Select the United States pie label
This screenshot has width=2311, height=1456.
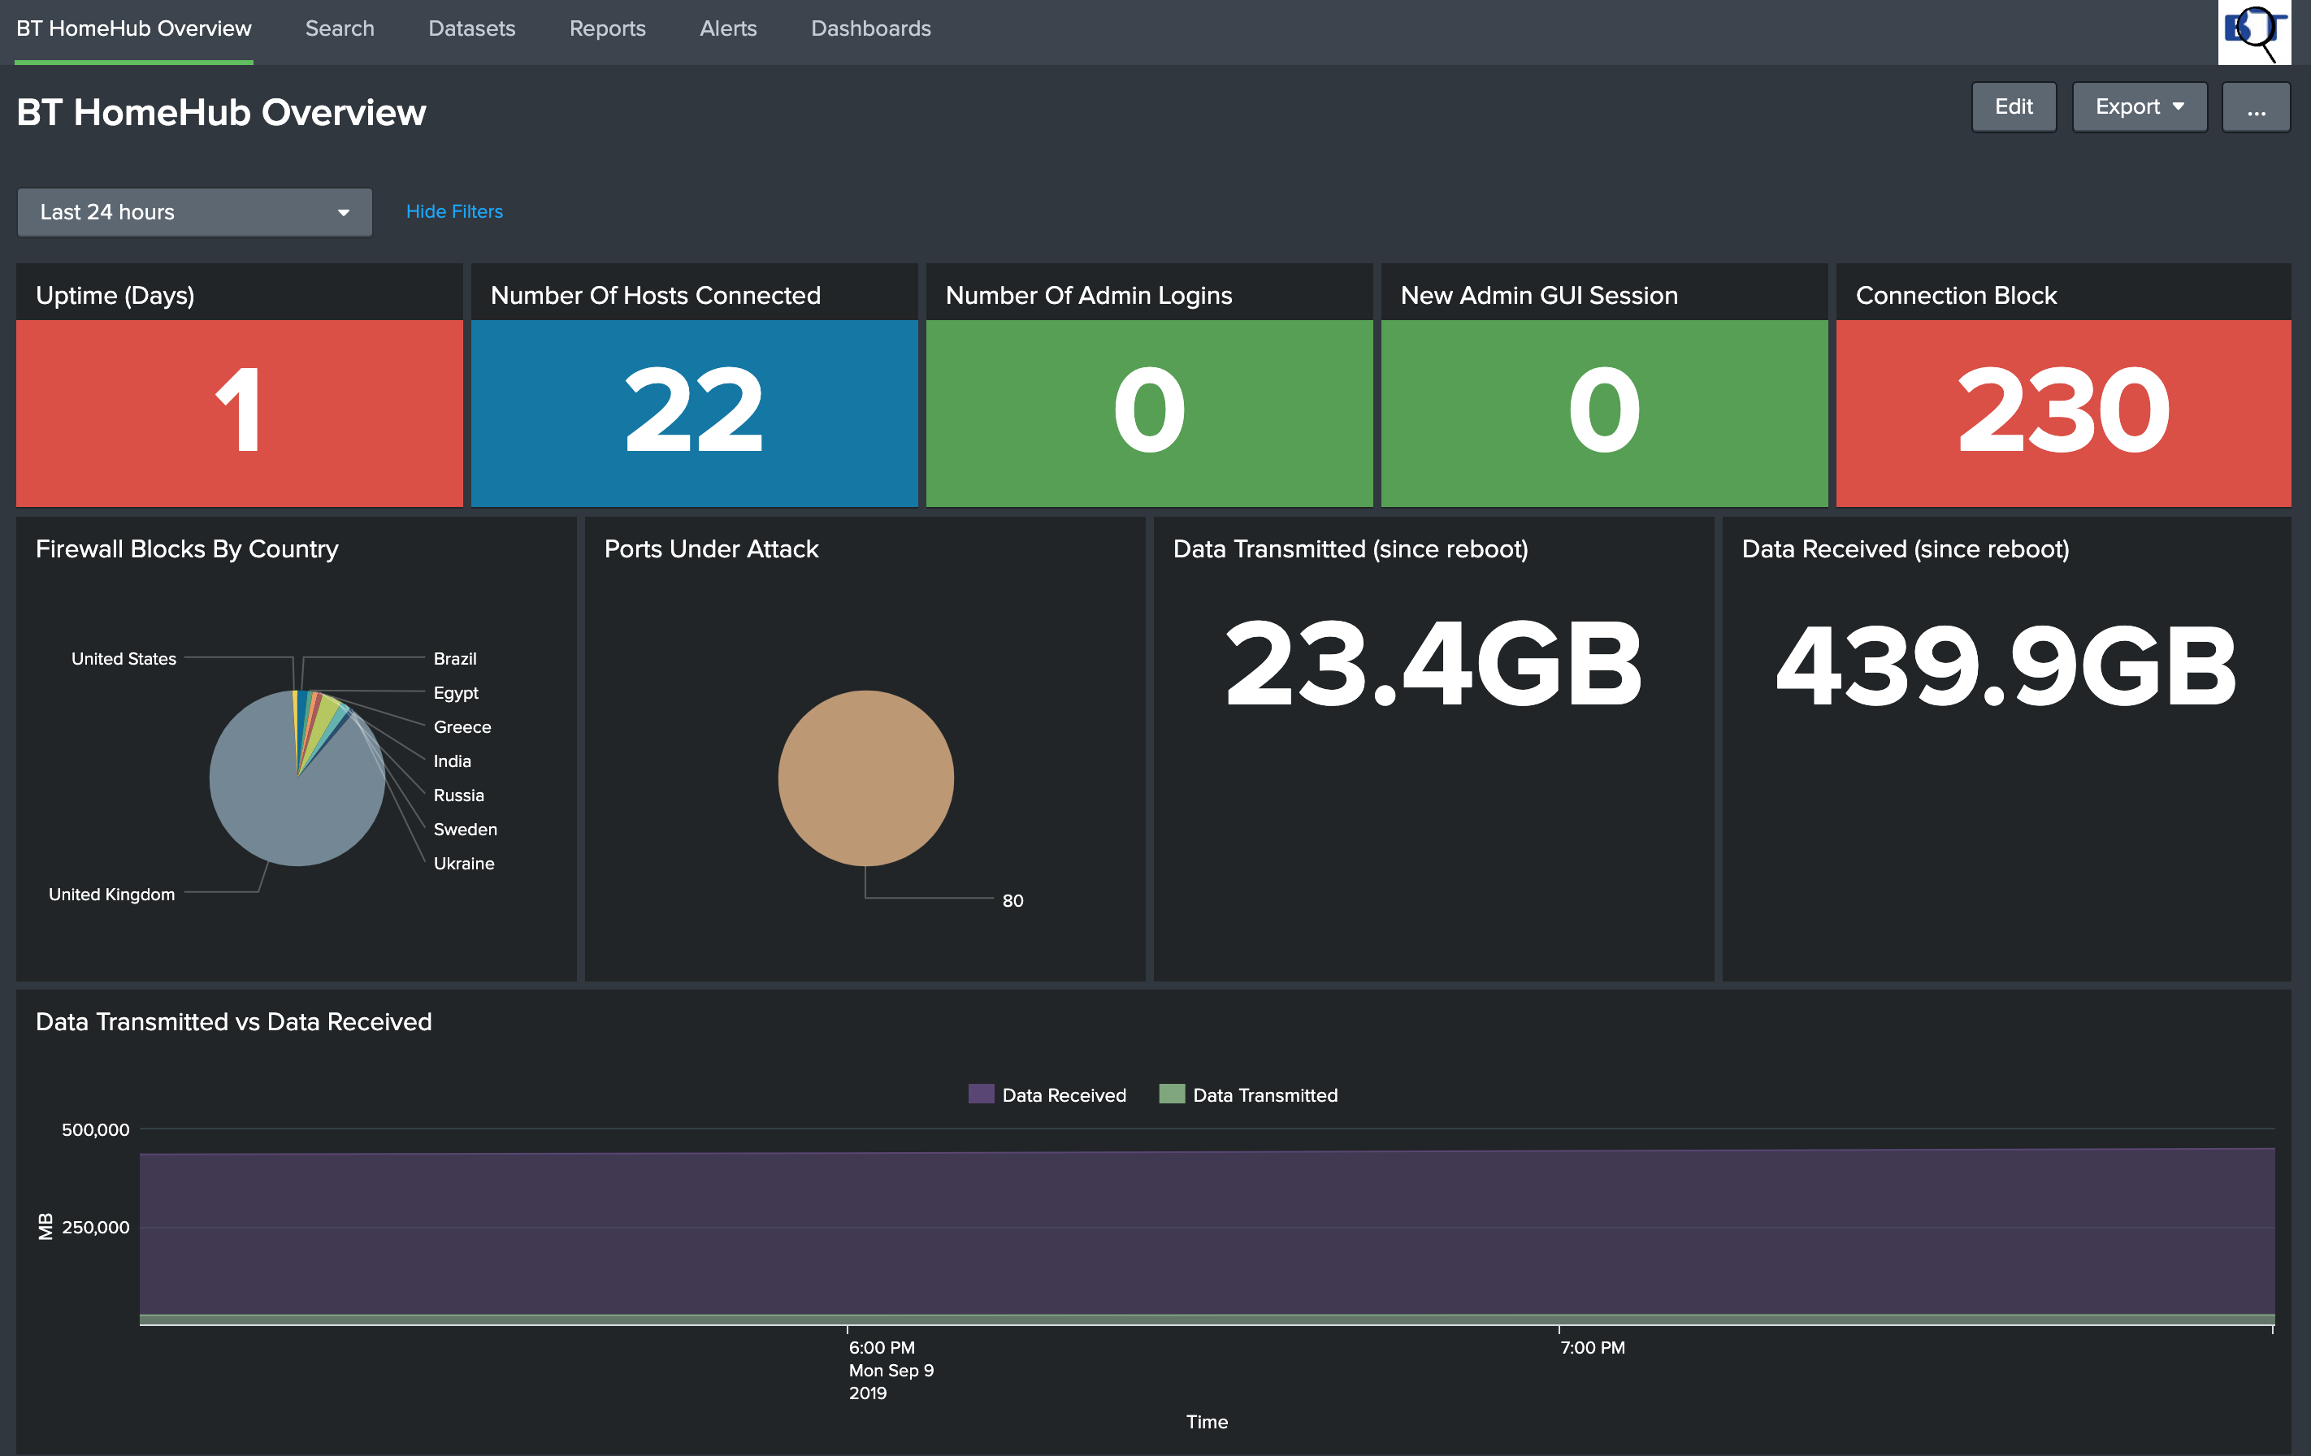coord(124,658)
